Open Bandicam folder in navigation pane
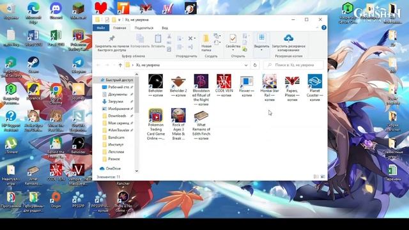409x230 pixels. [116, 137]
